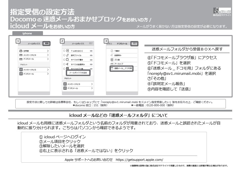Click the paper-plane icon for すべての送信済み in screen 2
The width and height of the screenshot is (241, 172).
click(67, 64)
